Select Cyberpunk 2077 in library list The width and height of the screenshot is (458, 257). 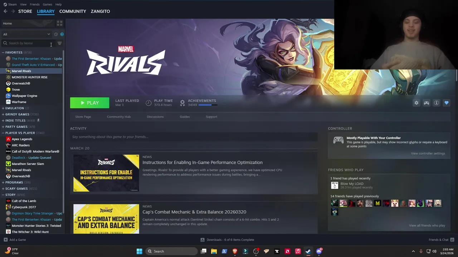(x=24, y=207)
